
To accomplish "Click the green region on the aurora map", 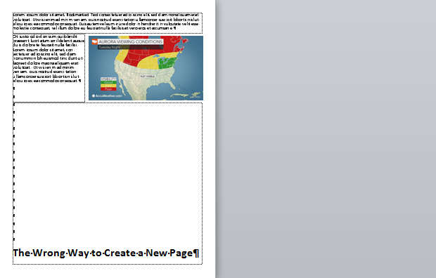I will 167,62.
